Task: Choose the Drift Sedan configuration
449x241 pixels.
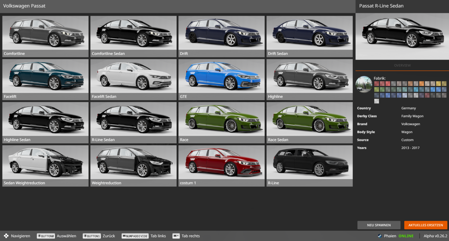Action: point(310,36)
